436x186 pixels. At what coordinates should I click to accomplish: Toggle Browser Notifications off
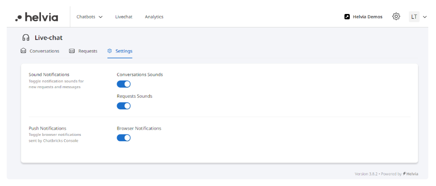[124, 138]
